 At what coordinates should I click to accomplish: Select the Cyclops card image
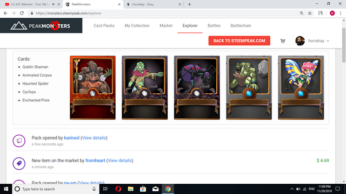[x=249, y=87]
